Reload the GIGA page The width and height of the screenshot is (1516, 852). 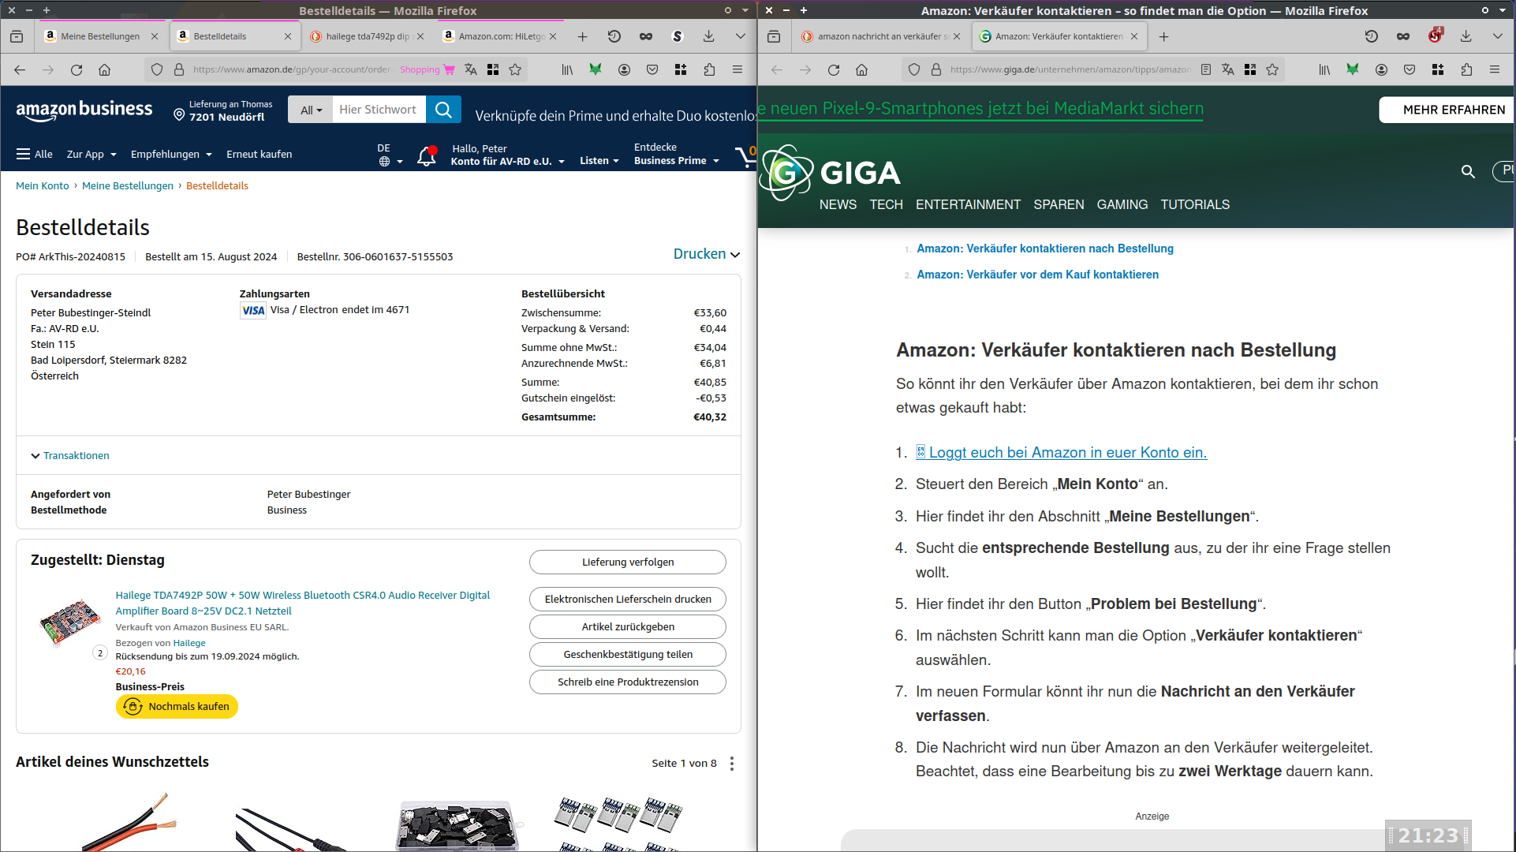834,69
